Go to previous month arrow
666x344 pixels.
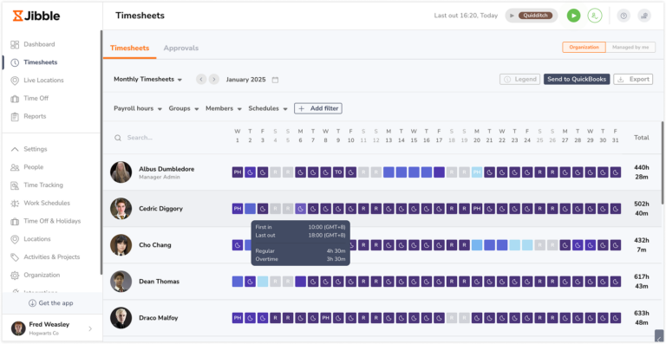coord(201,80)
